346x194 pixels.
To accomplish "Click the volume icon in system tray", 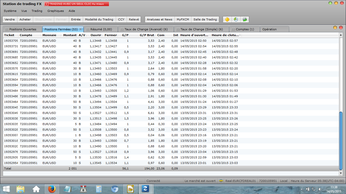I will tap(320, 189).
